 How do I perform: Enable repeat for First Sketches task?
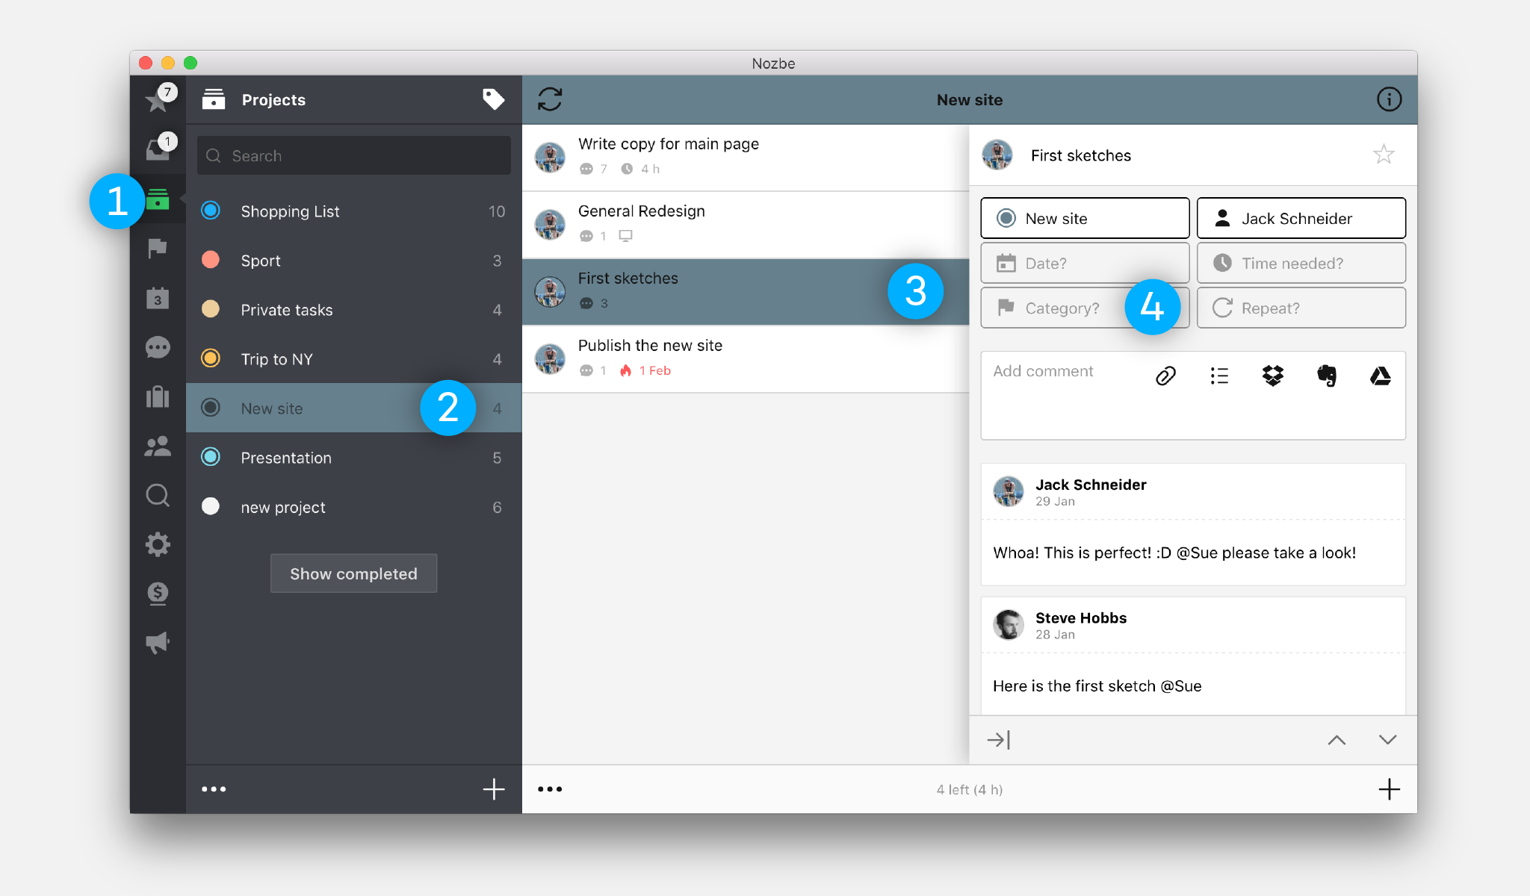(1303, 308)
